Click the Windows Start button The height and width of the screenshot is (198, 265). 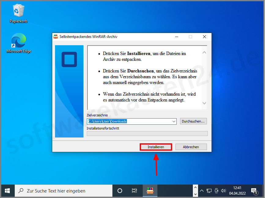tap(7, 190)
